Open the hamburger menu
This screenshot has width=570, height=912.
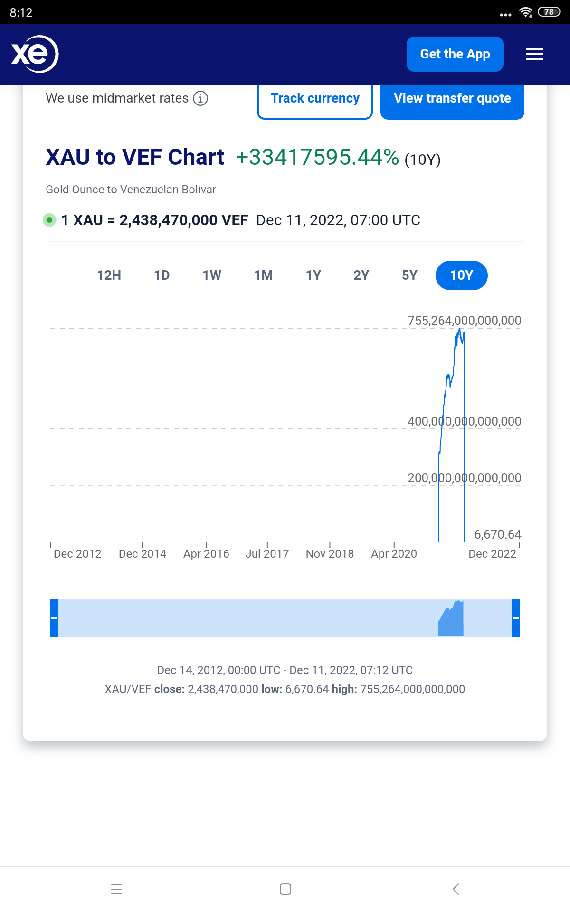click(534, 54)
